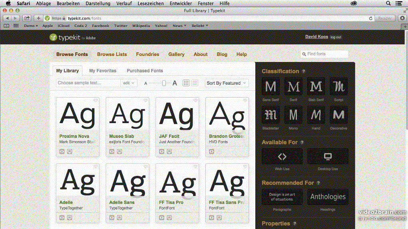
Task: Switch to grid view of fonts
Action: tap(186, 83)
